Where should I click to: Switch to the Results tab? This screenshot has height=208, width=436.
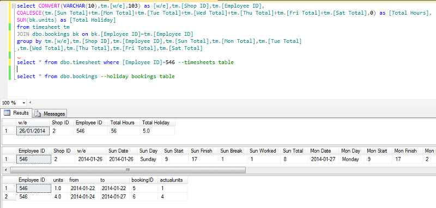click(16, 113)
